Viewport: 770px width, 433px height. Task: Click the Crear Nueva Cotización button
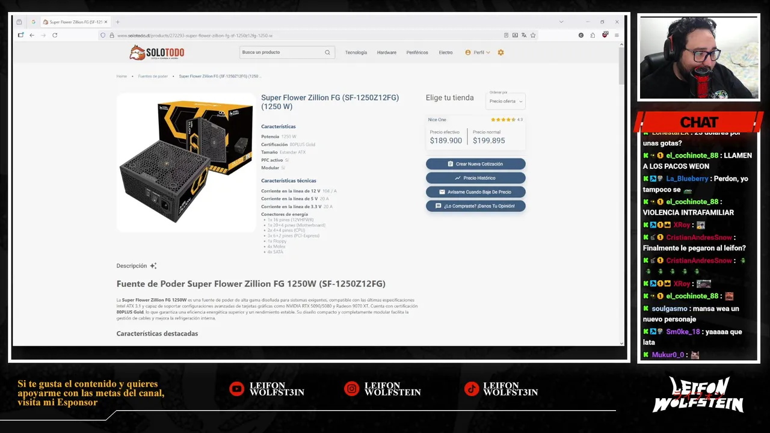[x=476, y=164]
